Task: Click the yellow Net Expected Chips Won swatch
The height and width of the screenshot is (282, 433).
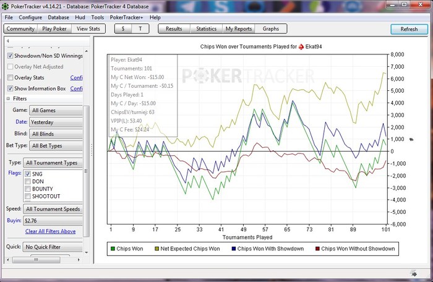Action: [157, 249]
